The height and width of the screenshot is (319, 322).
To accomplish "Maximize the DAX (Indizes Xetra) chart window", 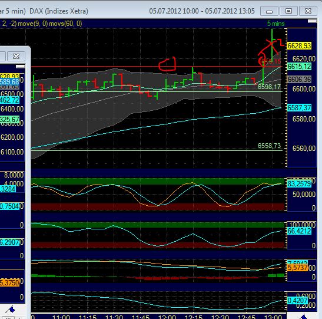I will (x=288, y=11).
